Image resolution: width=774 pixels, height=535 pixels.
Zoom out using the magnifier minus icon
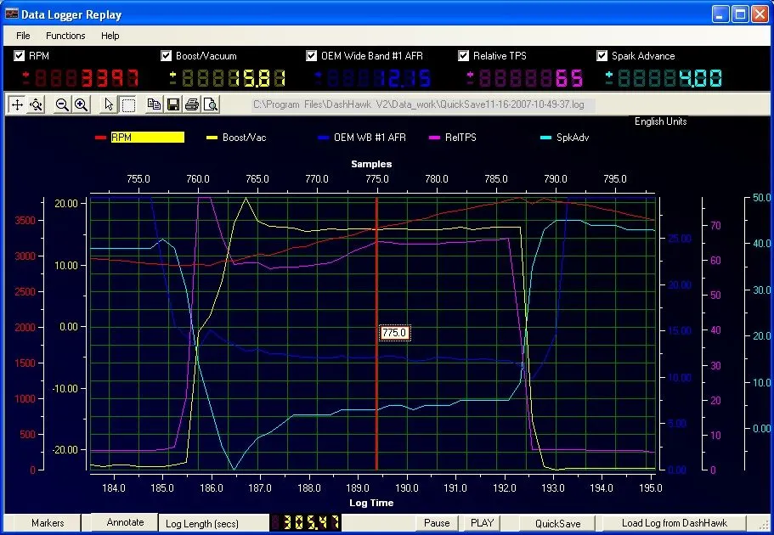(x=61, y=104)
